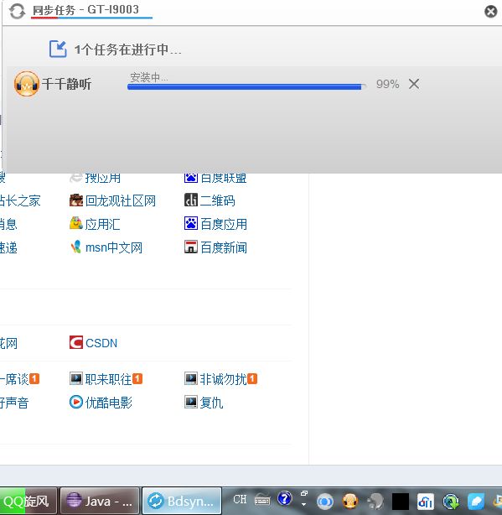Click the 1个任务在进行中 status text

(x=128, y=49)
